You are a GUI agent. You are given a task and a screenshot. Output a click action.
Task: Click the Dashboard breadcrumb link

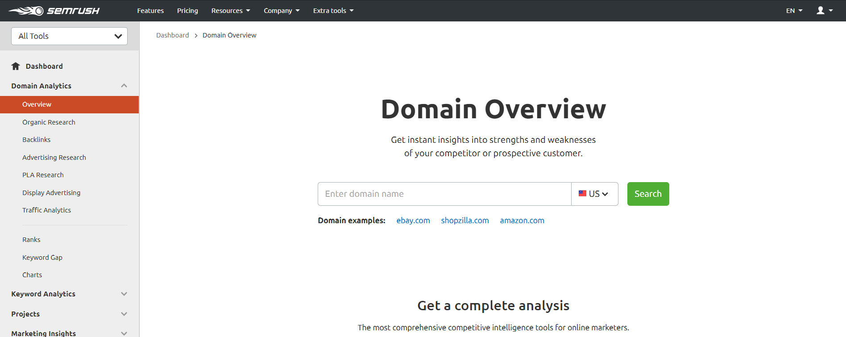(x=172, y=35)
